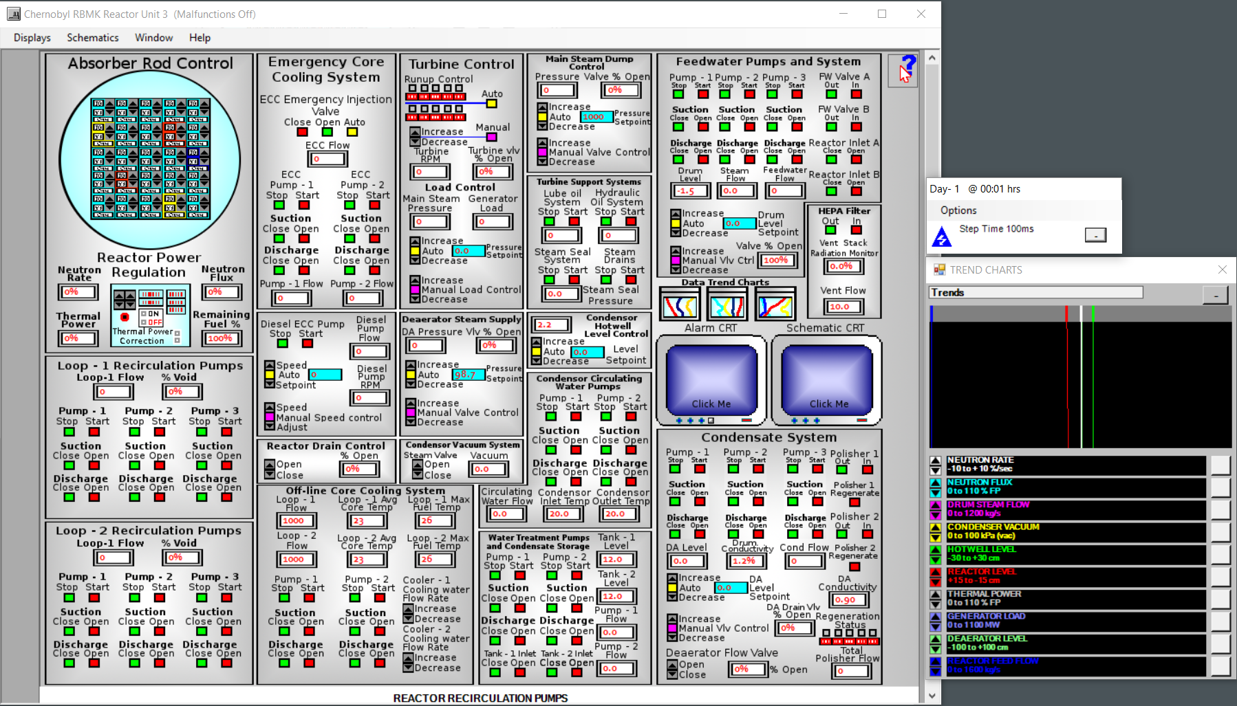Open the Schematics menu
Screen dimensions: 1237x706
93,38
